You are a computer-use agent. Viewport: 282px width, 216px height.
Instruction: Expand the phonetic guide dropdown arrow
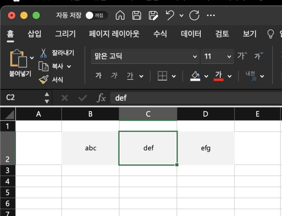tap(262, 76)
